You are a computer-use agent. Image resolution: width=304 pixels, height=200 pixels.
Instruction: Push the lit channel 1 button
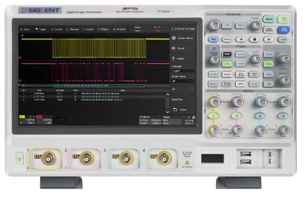point(213,116)
